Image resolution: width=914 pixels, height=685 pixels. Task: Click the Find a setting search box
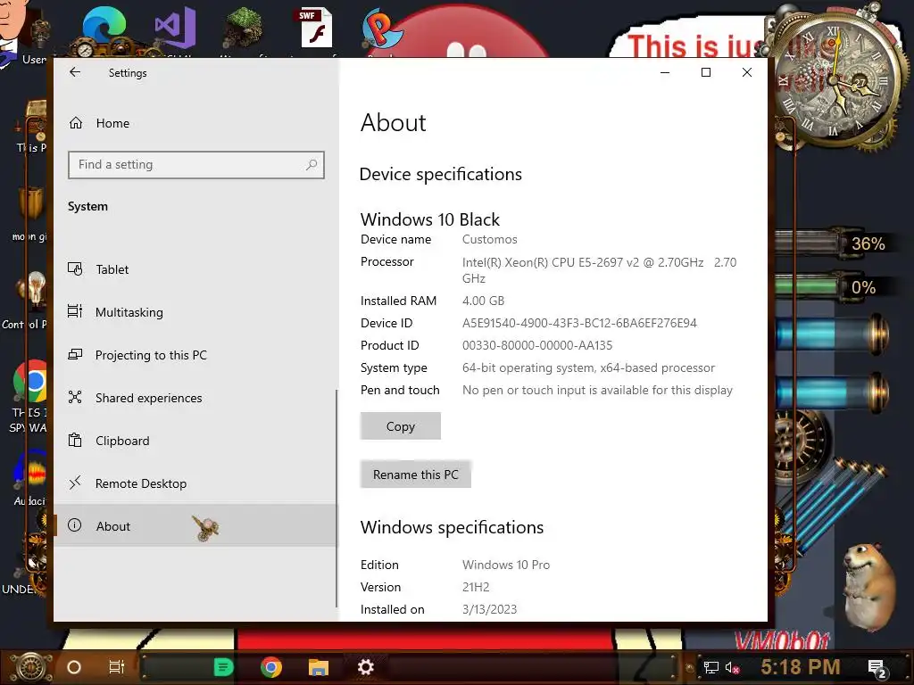point(195,165)
